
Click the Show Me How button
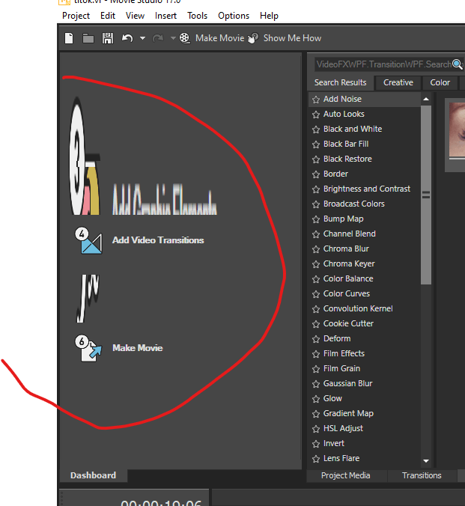click(285, 38)
